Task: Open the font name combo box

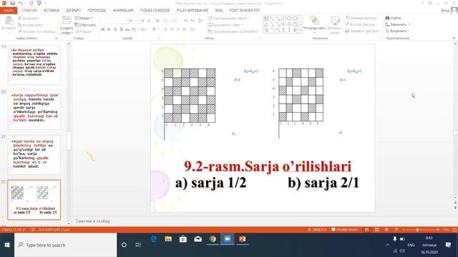Action: point(113,21)
